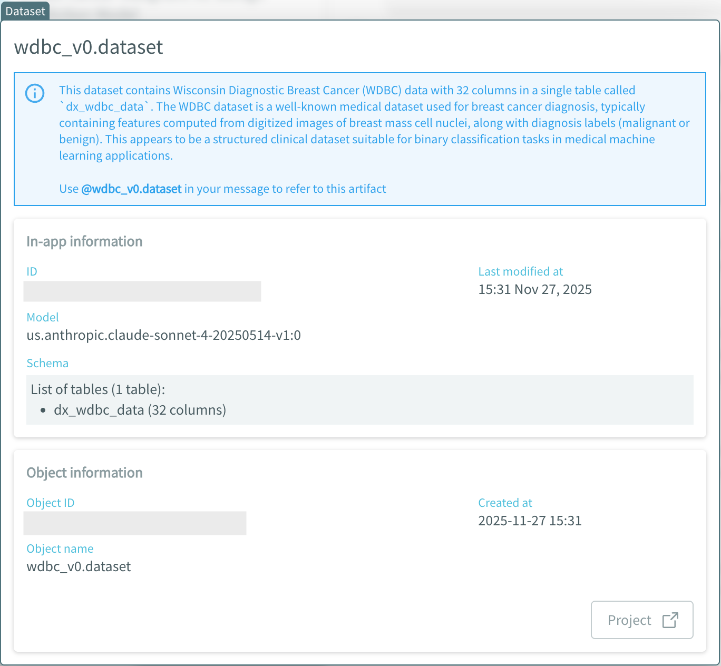Click the Created at label
721x666 pixels.
point(505,503)
